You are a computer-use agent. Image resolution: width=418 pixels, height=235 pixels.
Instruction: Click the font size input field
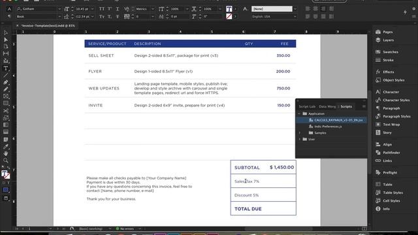82,9
